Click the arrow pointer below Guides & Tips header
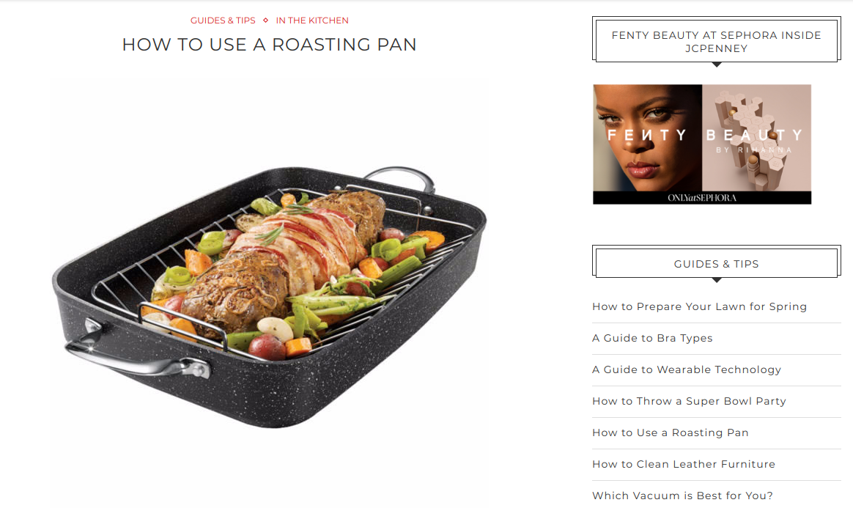853x508 pixels. tap(717, 280)
